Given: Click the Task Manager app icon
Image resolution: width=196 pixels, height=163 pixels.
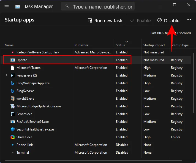Looking at the screenshot, I should (18, 7).
